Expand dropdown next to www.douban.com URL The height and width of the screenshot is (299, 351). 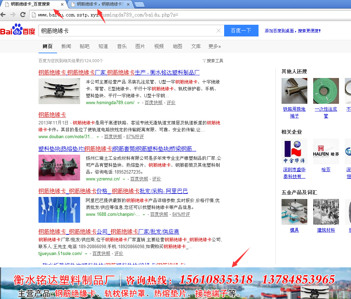tap(98, 137)
